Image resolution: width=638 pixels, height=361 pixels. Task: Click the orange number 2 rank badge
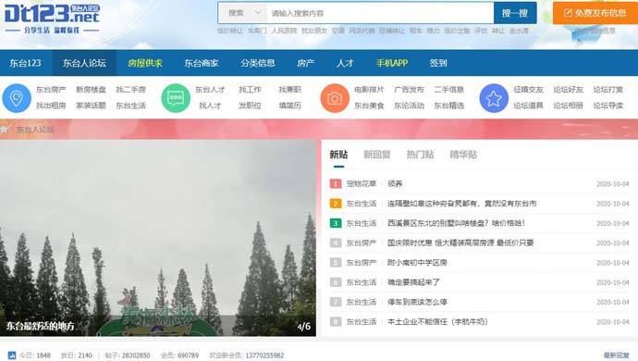tap(336, 204)
